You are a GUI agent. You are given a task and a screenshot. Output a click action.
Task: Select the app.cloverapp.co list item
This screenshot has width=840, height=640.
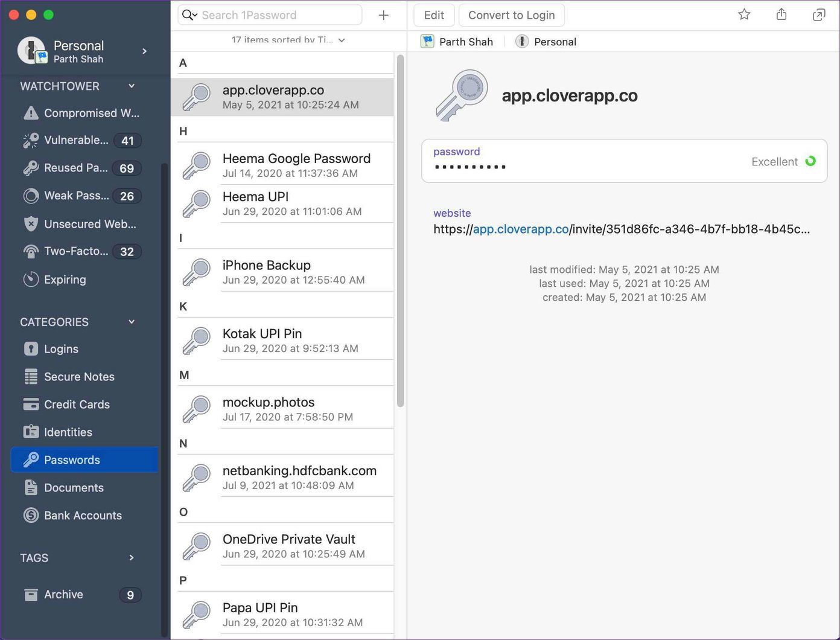click(282, 97)
